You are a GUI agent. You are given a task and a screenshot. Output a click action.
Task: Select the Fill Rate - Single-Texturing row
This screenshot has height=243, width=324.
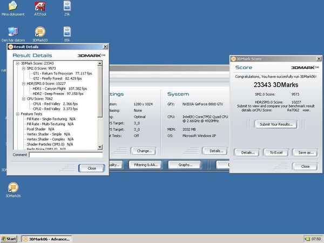point(51,119)
